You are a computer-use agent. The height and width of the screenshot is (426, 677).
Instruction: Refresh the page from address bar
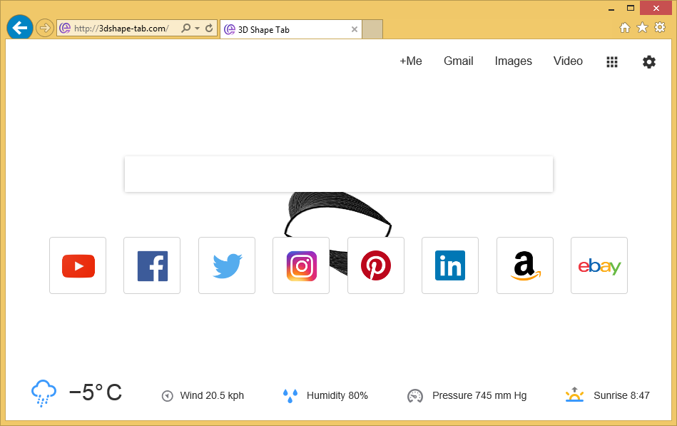[x=209, y=29]
